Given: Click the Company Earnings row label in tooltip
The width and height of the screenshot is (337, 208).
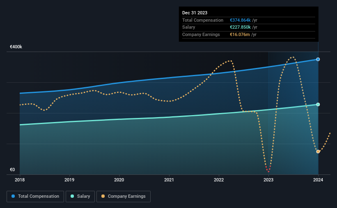Looking at the screenshot, I should pyautogui.click(x=201, y=34).
